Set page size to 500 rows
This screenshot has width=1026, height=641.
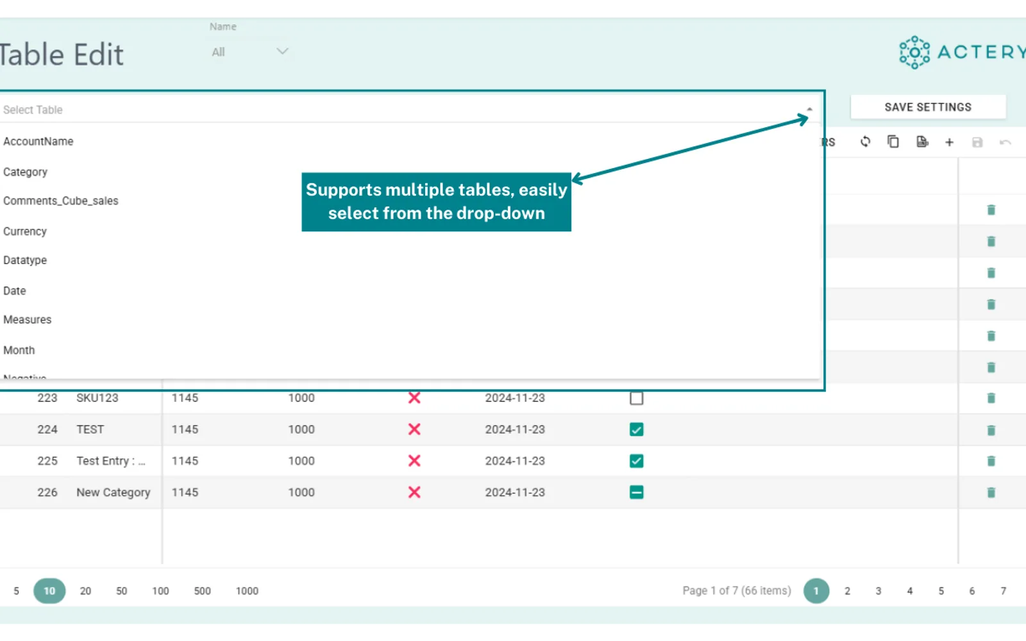point(202,591)
